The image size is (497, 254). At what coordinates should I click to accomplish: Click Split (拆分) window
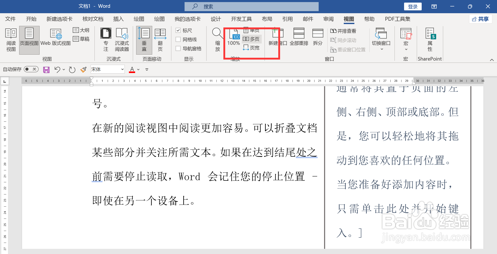pos(318,38)
